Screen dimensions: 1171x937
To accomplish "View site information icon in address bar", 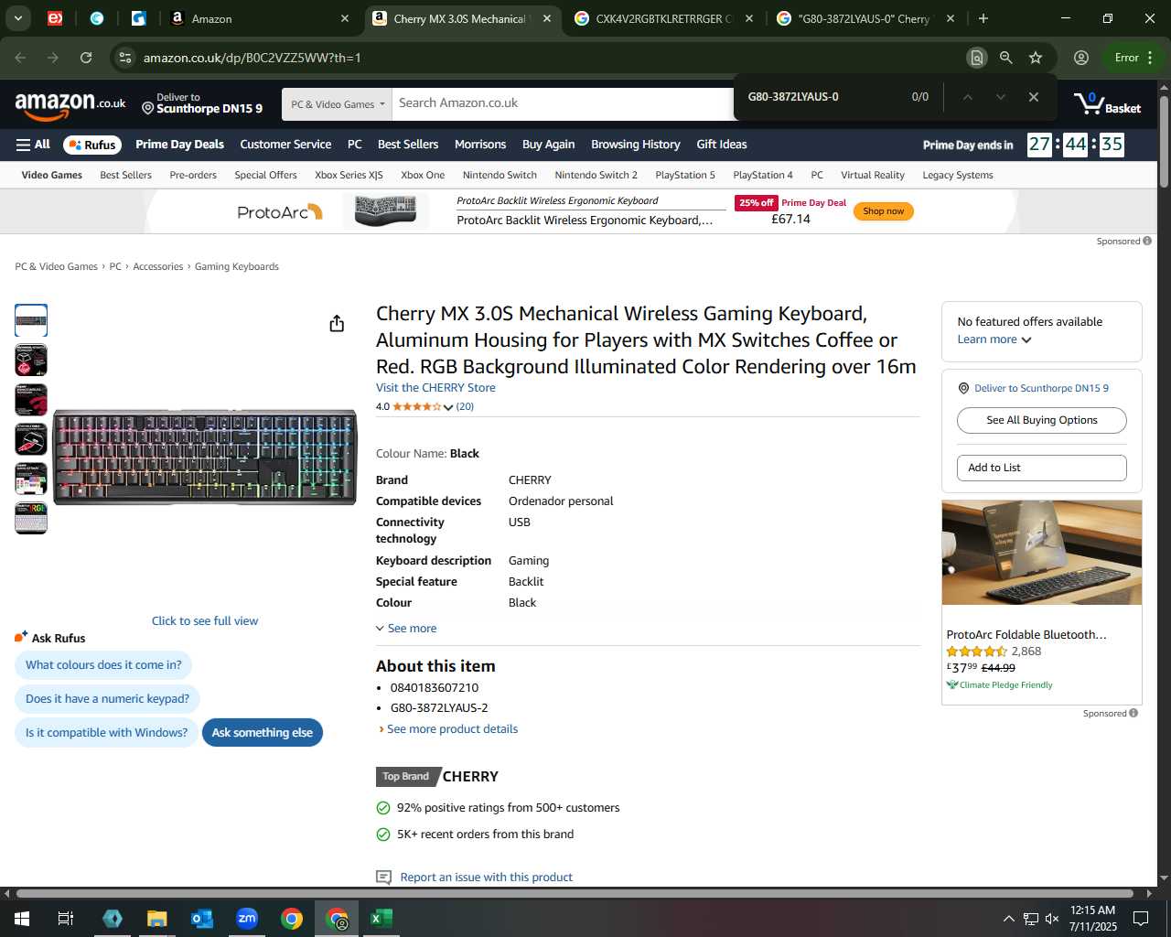I will pos(125,58).
